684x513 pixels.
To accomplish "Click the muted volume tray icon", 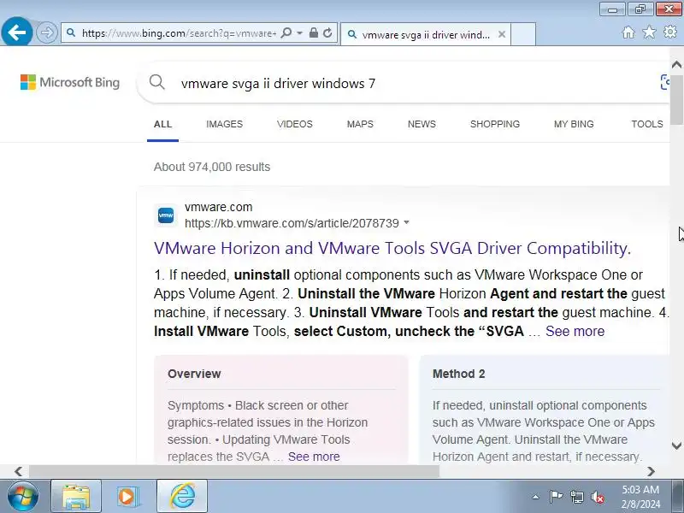I will (598, 497).
